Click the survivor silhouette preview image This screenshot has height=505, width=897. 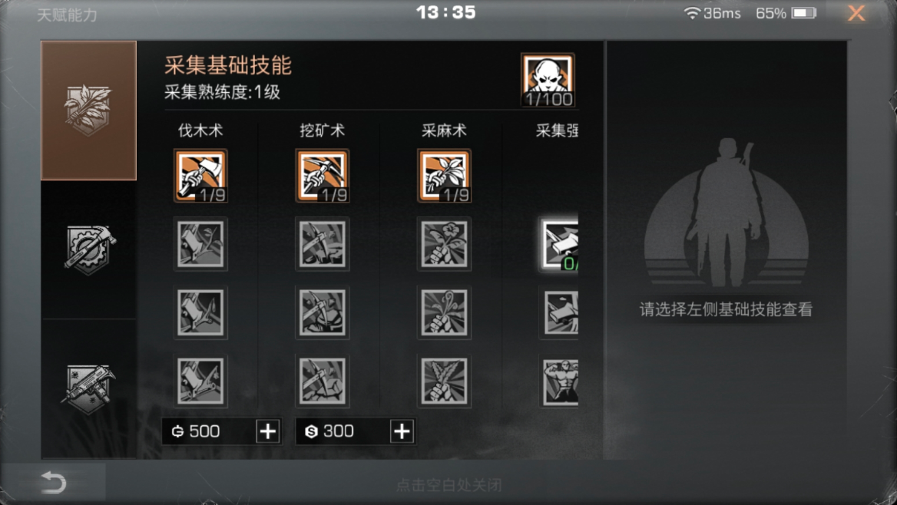pyautogui.click(x=726, y=213)
